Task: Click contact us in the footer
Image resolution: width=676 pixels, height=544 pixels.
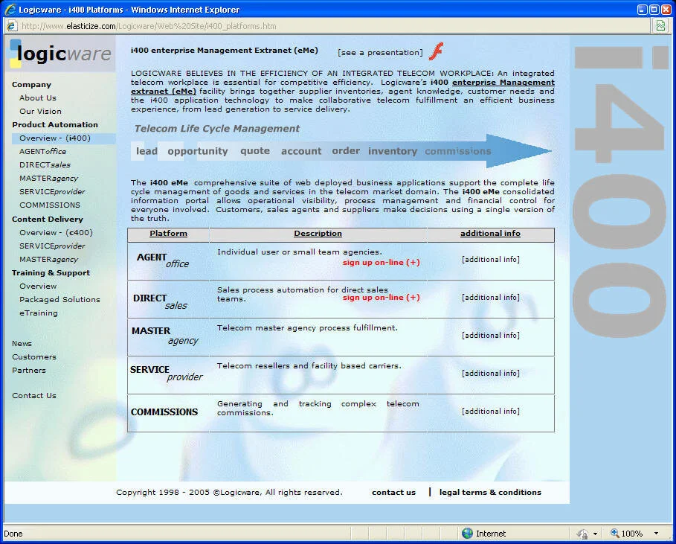Action: (x=393, y=492)
